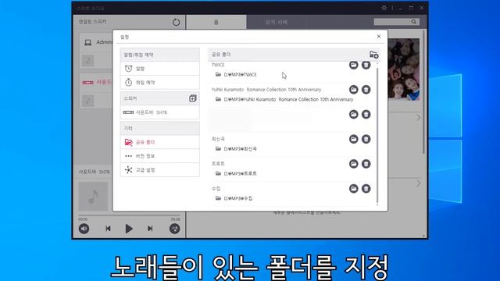Screen dimensions: 500x281
Task: Click the album art thumbnail in main window
Action: [404, 69]
